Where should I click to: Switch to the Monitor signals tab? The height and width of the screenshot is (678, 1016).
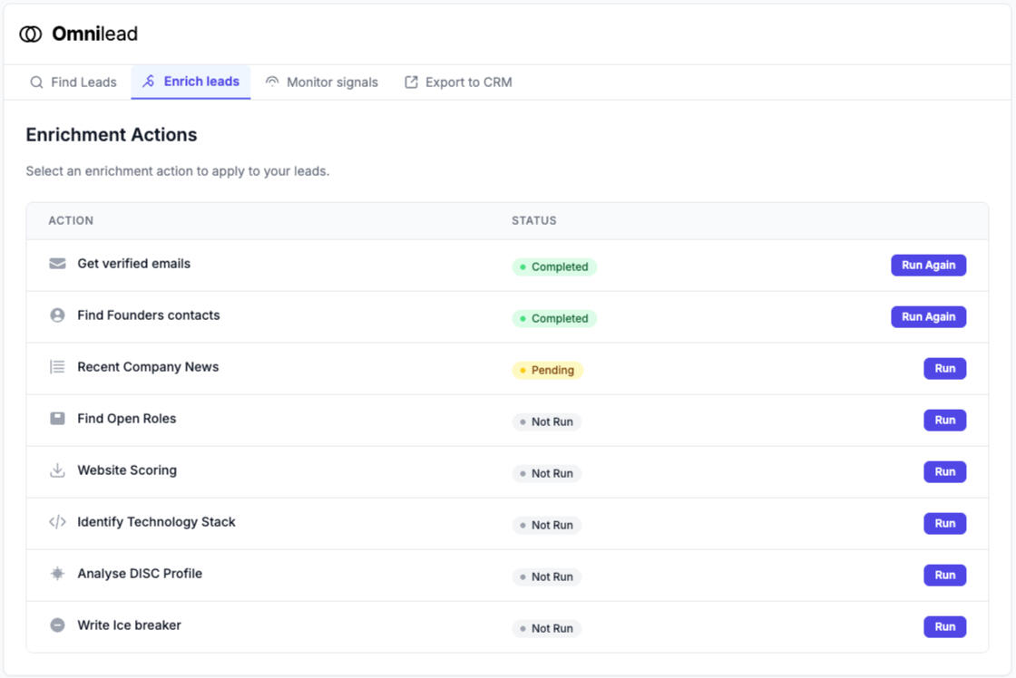(x=322, y=82)
